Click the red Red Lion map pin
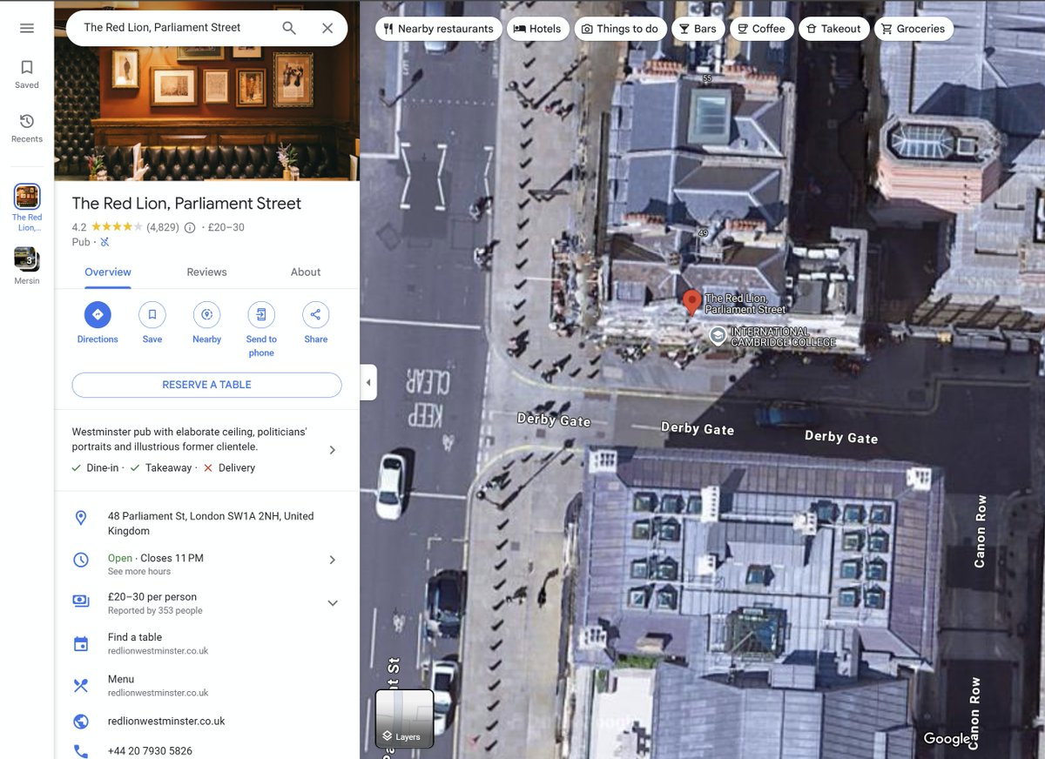This screenshot has height=759, width=1045. pyautogui.click(x=691, y=303)
